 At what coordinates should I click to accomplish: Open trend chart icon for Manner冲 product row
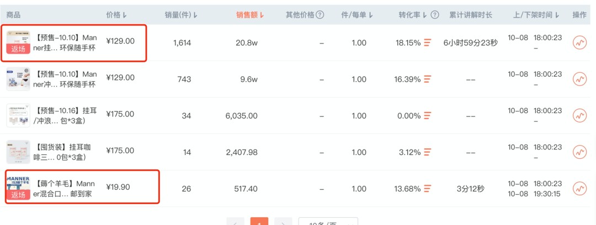pyautogui.click(x=579, y=79)
